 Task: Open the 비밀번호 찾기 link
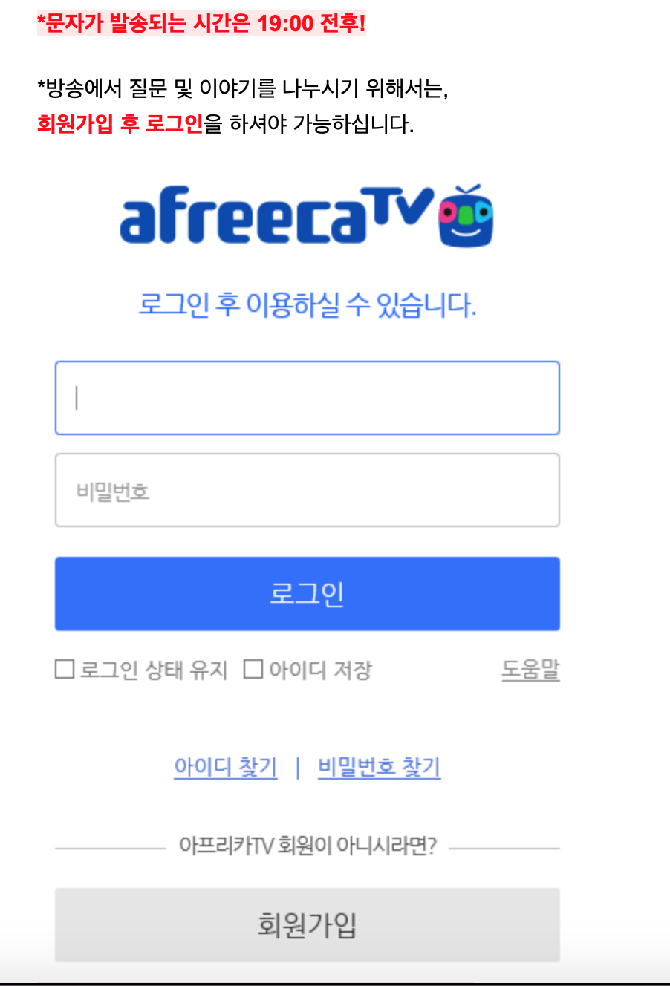(379, 767)
